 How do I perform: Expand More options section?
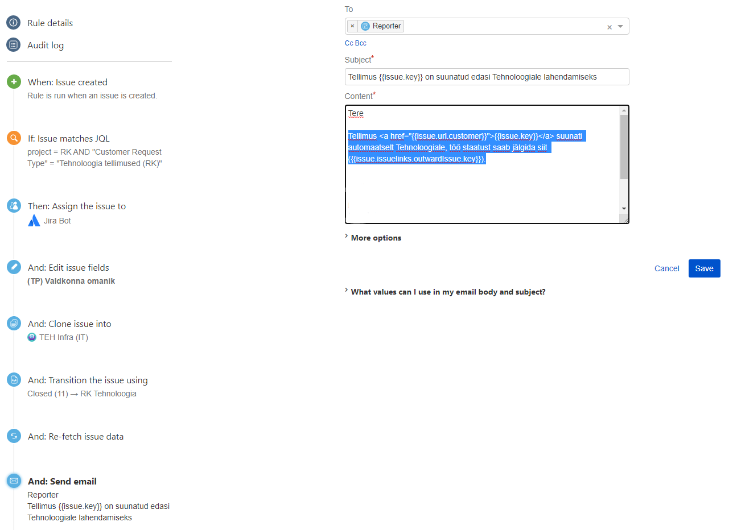(373, 238)
